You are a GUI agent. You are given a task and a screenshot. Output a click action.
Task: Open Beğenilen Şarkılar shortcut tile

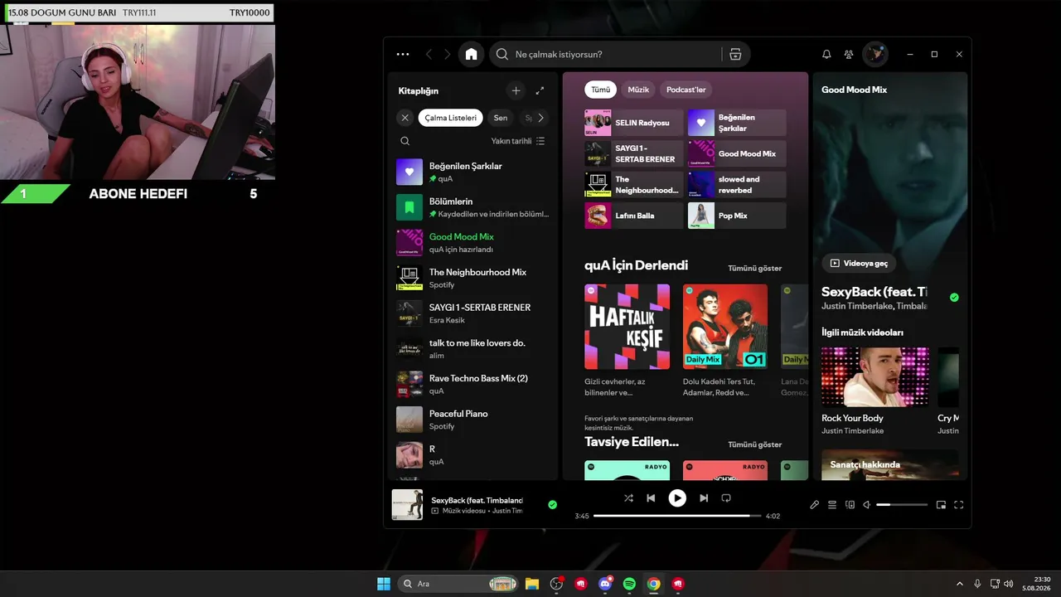[737, 123]
